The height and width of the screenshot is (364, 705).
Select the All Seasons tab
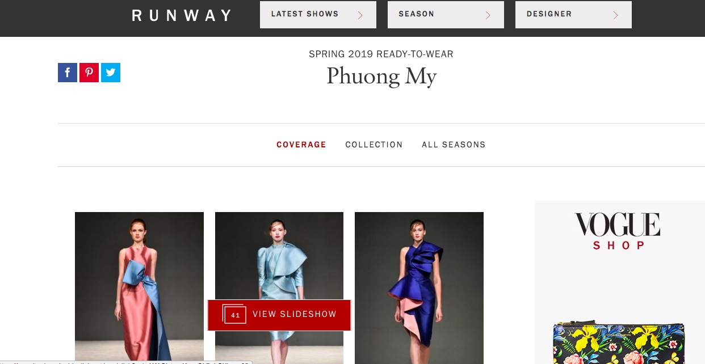coord(454,145)
